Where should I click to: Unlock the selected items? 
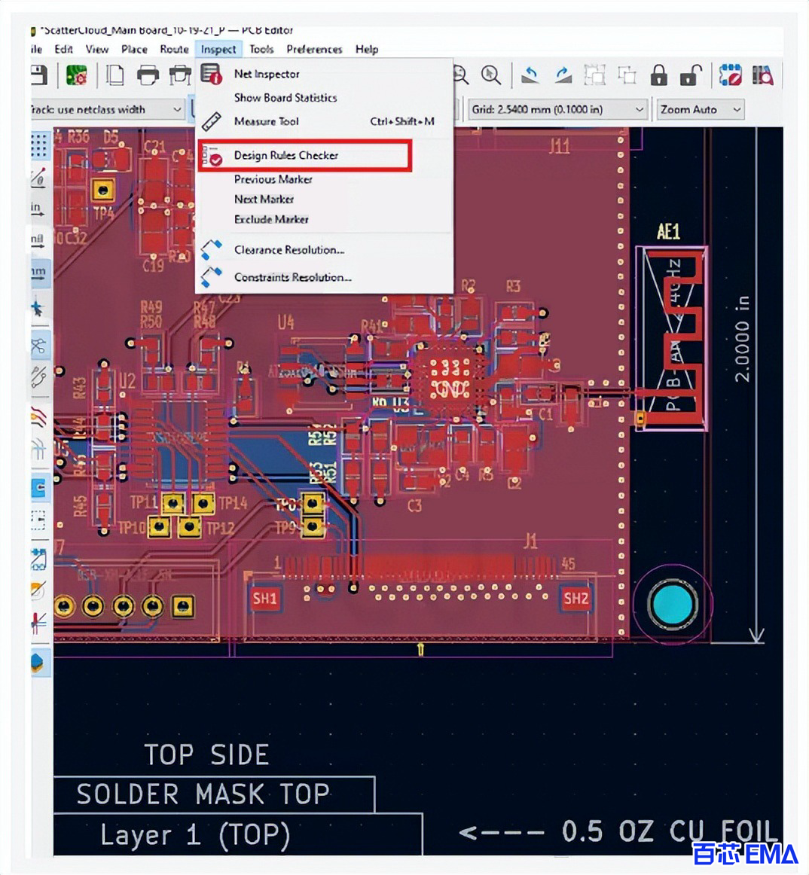point(691,75)
